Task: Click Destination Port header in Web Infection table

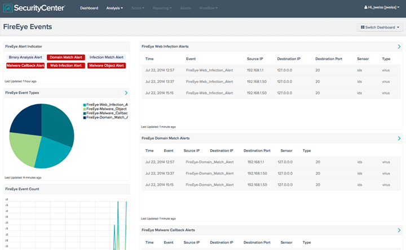Action: coord(329,59)
